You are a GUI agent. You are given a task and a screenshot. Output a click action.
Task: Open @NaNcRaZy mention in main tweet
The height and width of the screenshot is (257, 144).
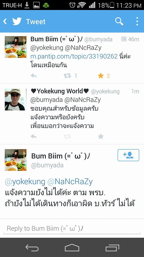point(70,182)
